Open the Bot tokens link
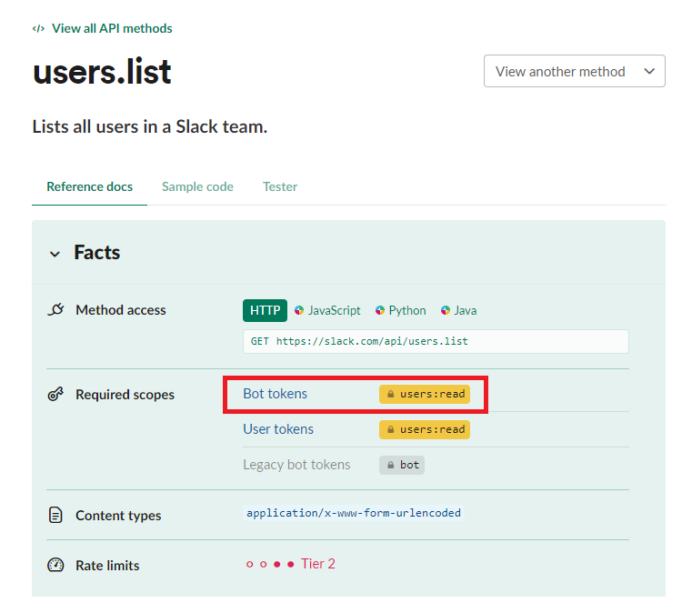692x613 pixels. coord(275,394)
